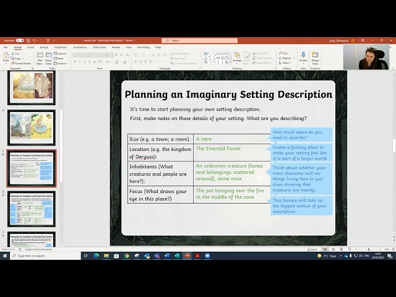Toggle center text alignment
Viewport: 396px width, 297px height.
point(140,62)
